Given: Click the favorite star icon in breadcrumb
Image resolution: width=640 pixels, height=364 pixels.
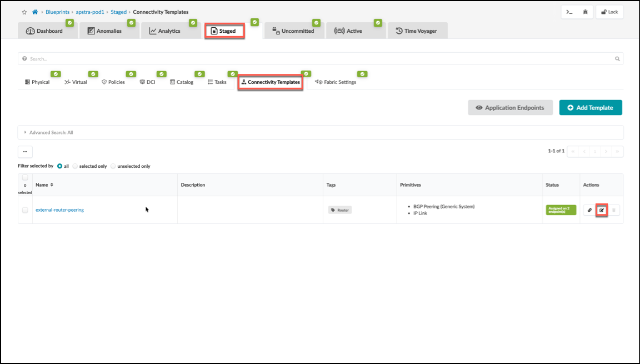Looking at the screenshot, I should 24,12.
